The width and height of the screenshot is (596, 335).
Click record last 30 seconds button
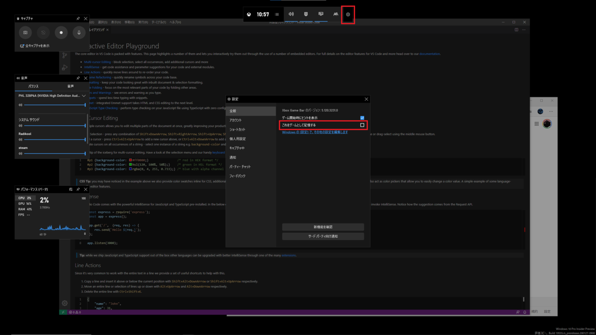[x=43, y=32]
